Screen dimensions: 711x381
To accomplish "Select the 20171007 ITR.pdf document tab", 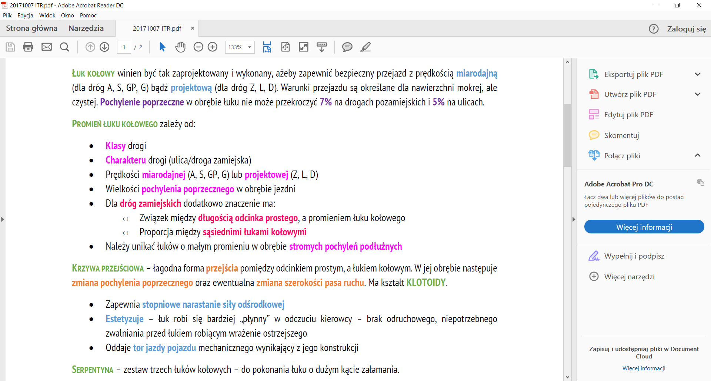I will (x=157, y=28).
